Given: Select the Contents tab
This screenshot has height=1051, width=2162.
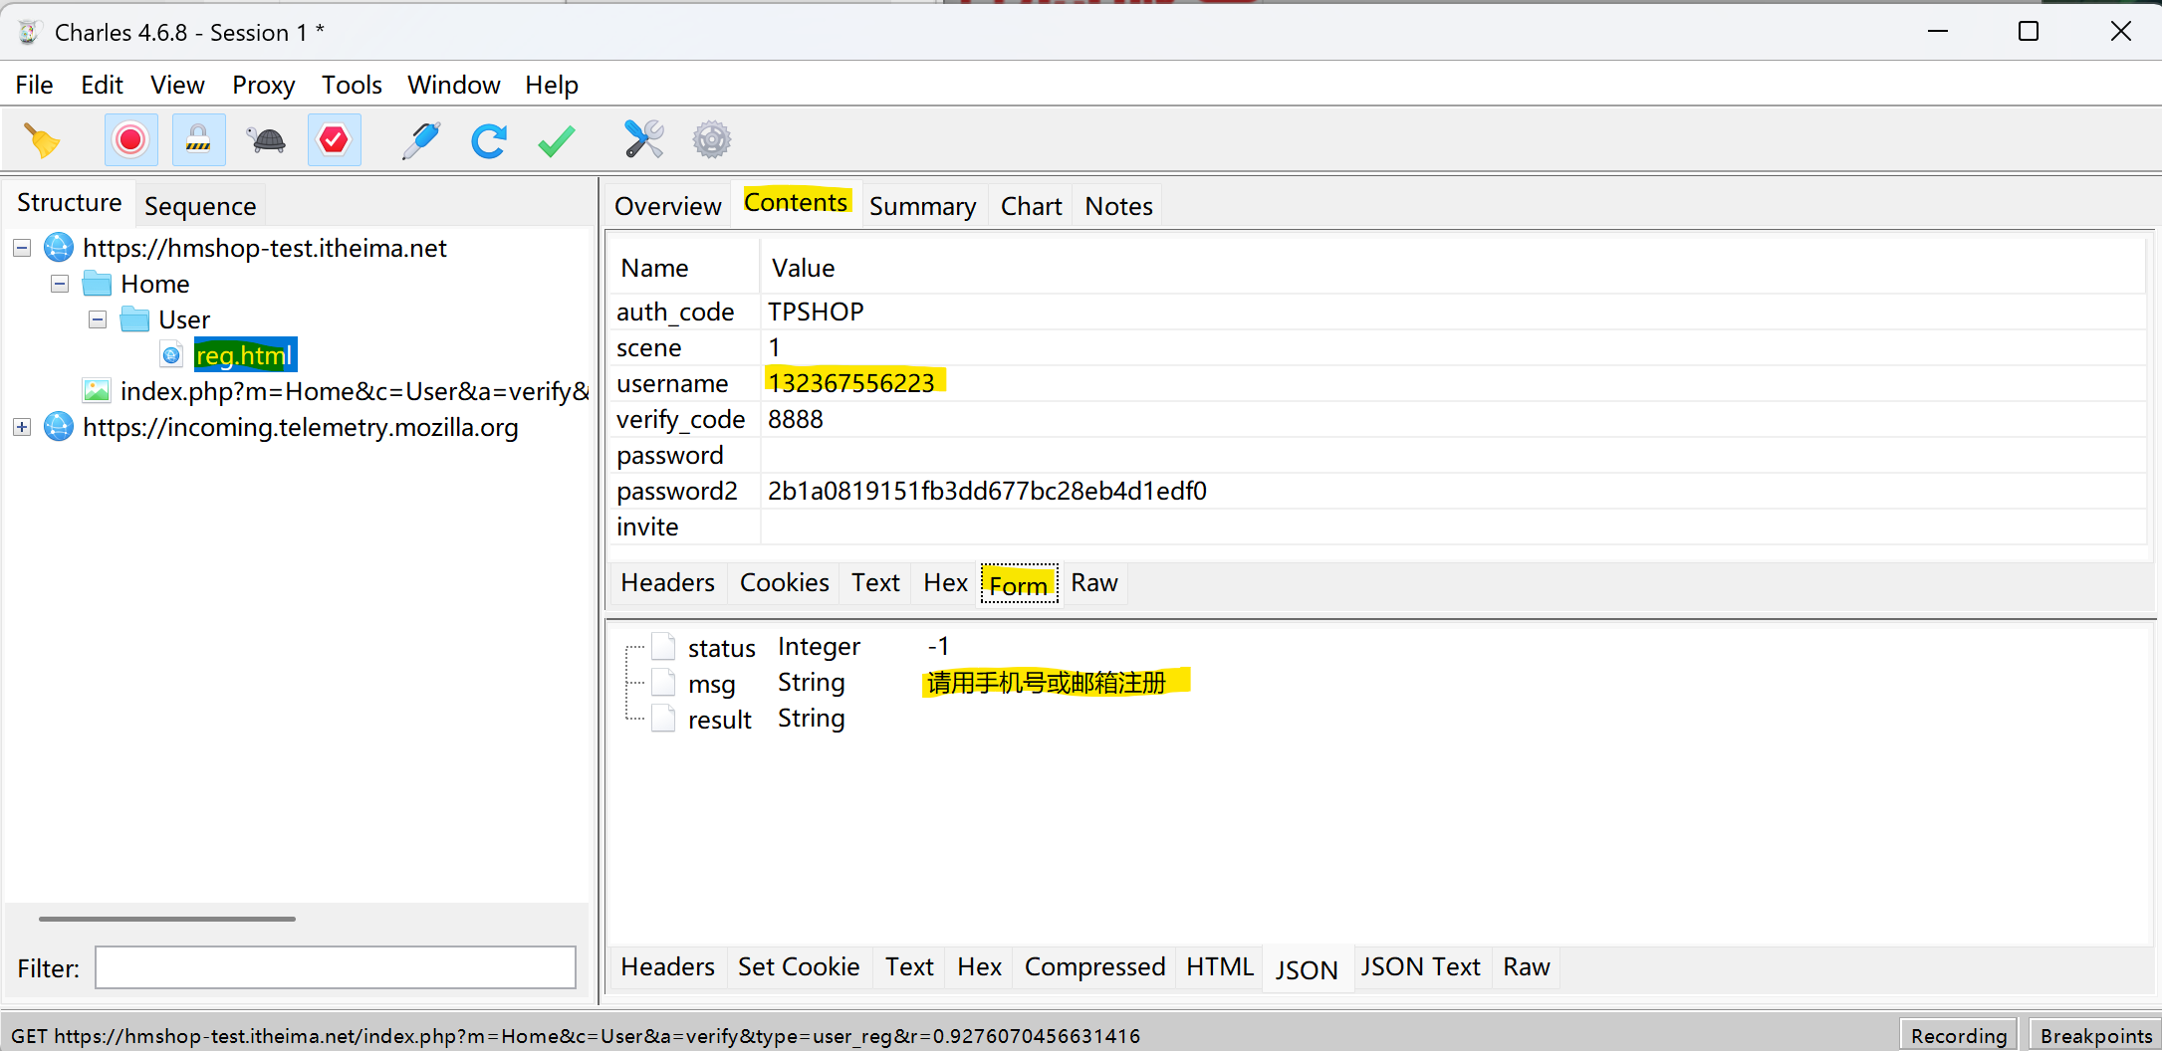Looking at the screenshot, I should [x=796, y=203].
